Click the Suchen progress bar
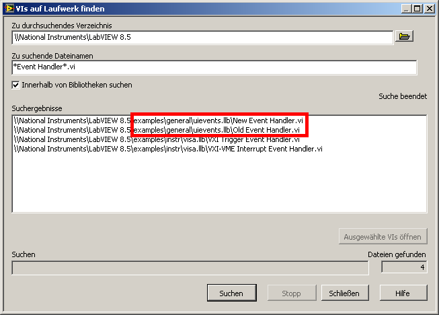This screenshot has width=439, height=315. (x=190, y=268)
